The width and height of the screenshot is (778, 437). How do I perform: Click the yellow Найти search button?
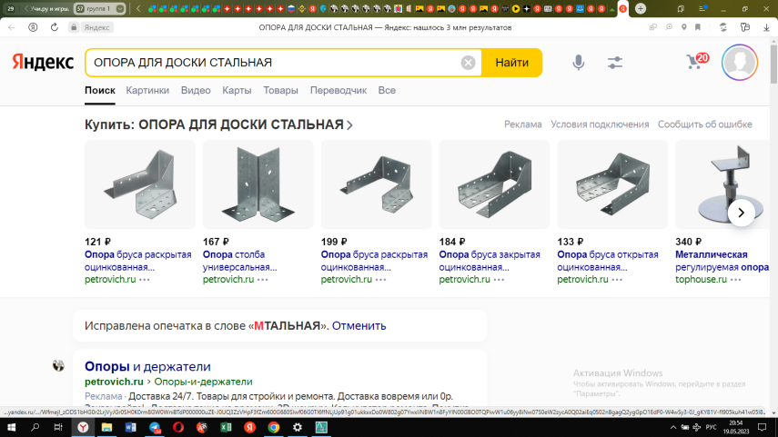[511, 63]
